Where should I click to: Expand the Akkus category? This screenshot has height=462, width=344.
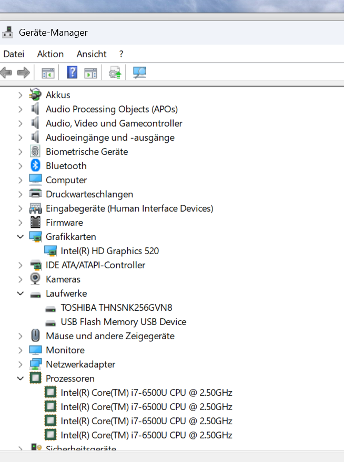coord(20,95)
